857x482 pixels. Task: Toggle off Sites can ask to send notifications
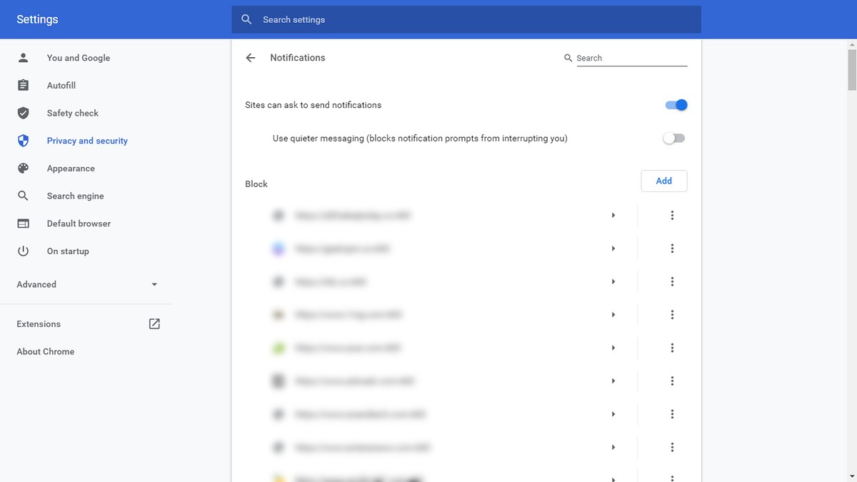pos(675,105)
